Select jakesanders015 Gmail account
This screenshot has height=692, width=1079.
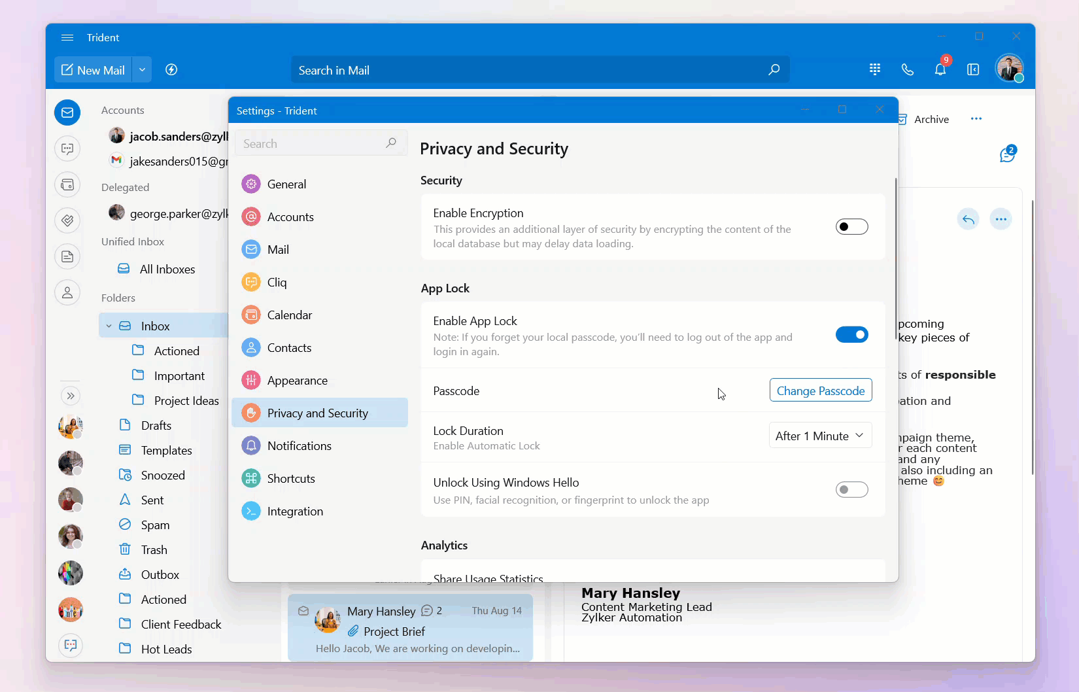click(x=168, y=161)
